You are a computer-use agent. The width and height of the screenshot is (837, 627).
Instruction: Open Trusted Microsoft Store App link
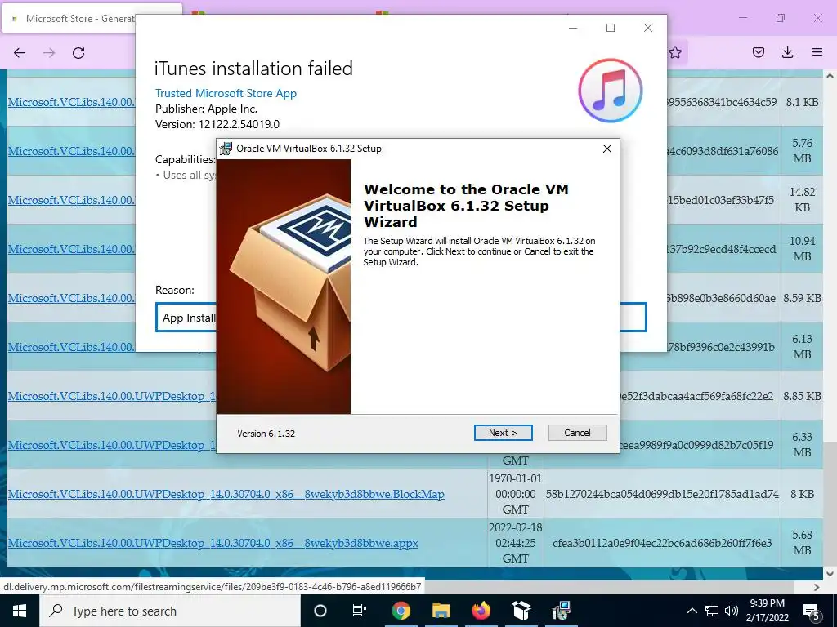click(x=226, y=93)
